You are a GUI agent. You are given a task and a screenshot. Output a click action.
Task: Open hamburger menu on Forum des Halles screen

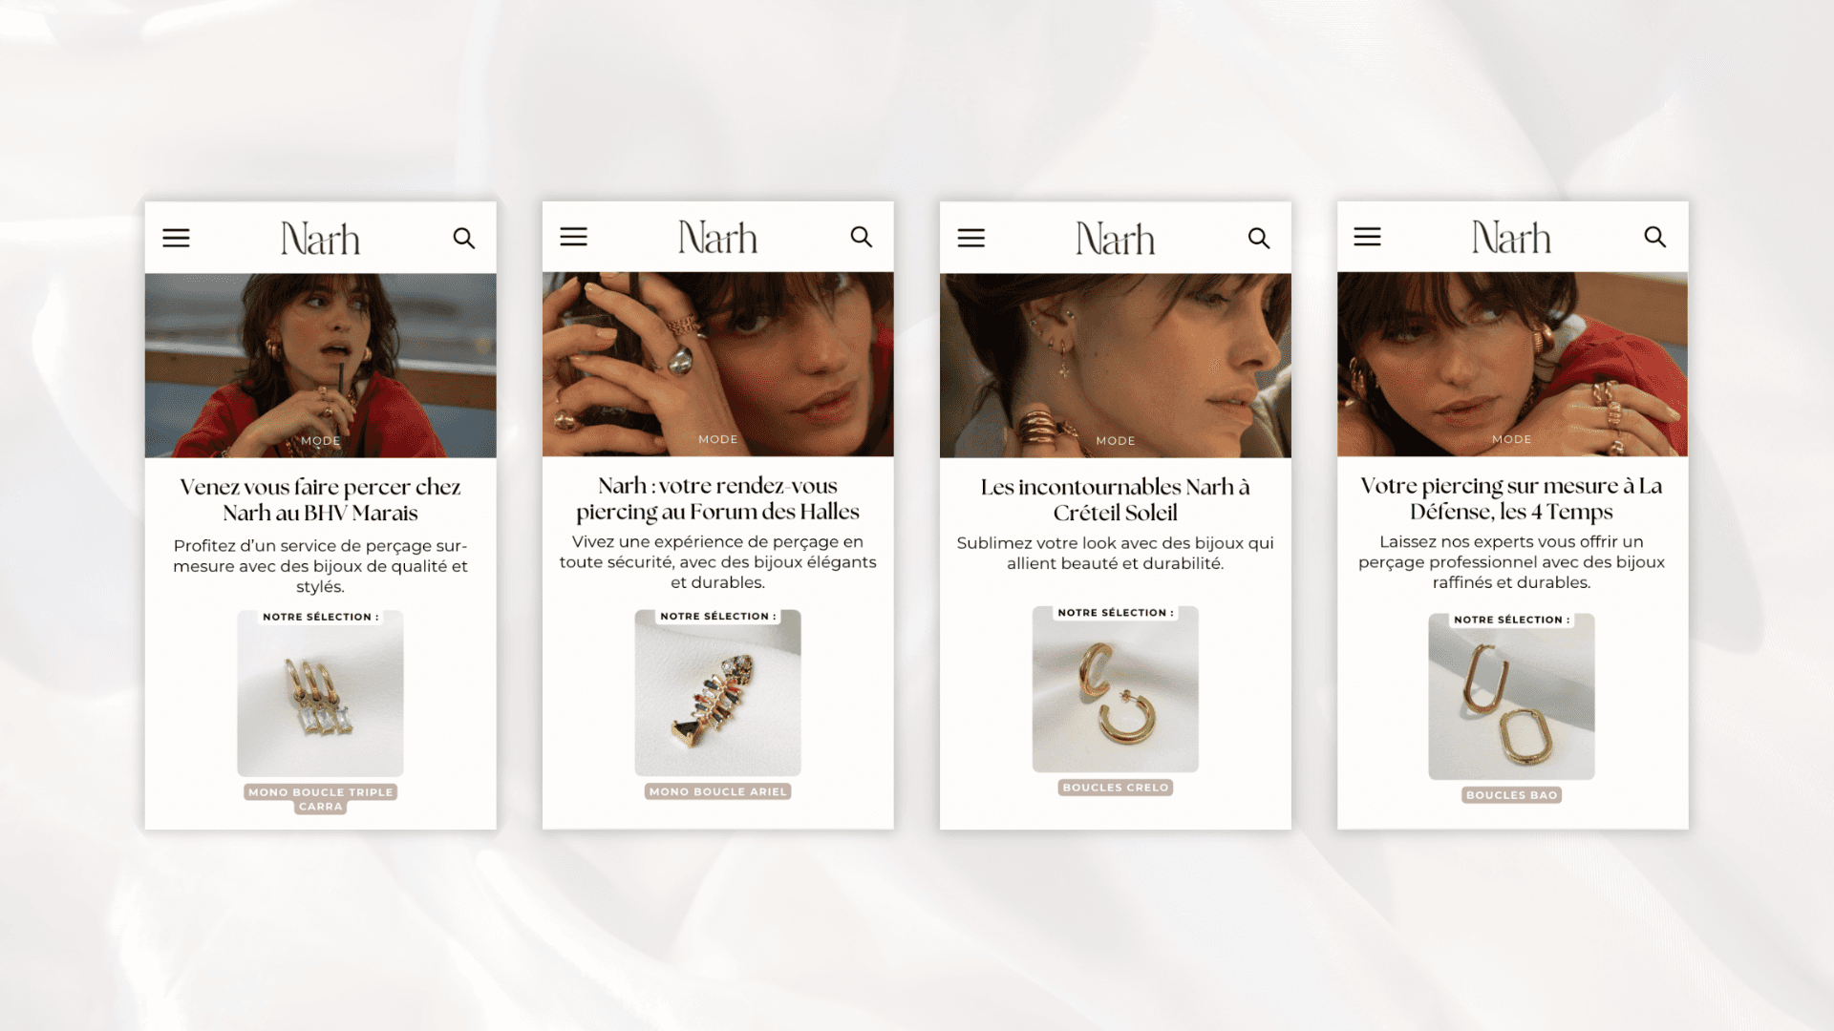click(573, 237)
